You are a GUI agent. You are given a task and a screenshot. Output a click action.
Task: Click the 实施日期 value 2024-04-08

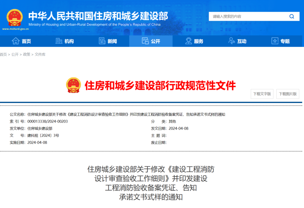point(37,143)
